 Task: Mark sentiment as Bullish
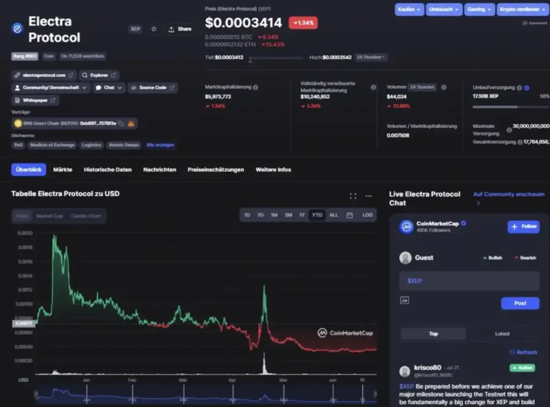[x=492, y=258]
